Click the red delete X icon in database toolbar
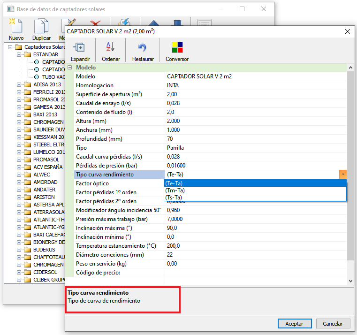 [x=95, y=23]
